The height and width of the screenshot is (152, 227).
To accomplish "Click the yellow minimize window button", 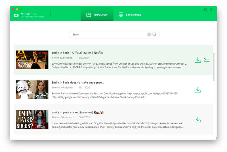I will point(17,9).
